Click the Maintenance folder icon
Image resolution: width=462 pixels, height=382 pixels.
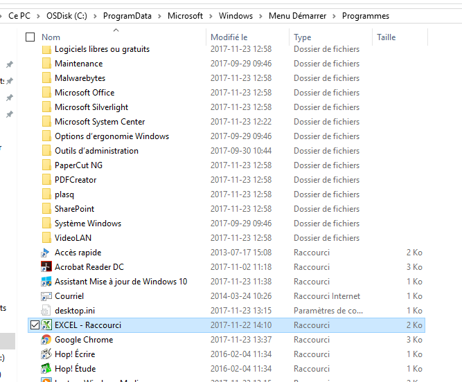coord(46,63)
